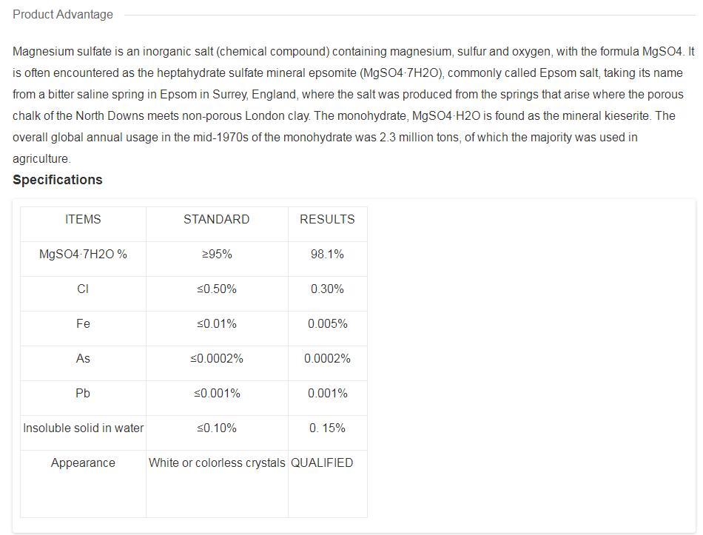This screenshot has height=535, width=703.
Task: Click the ≤0.50% standard cell
Action: pyautogui.click(x=216, y=289)
